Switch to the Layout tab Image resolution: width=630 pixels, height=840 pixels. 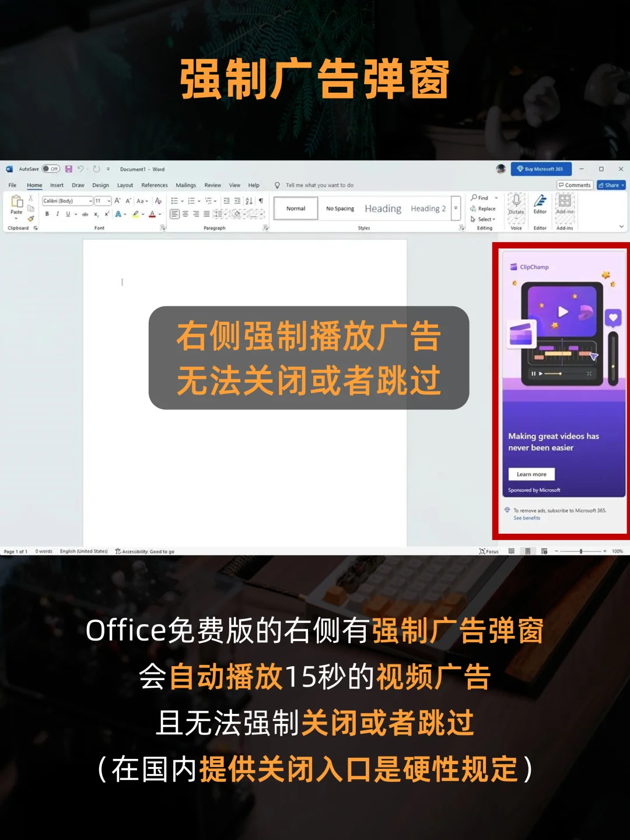click(x=125, y=185)
